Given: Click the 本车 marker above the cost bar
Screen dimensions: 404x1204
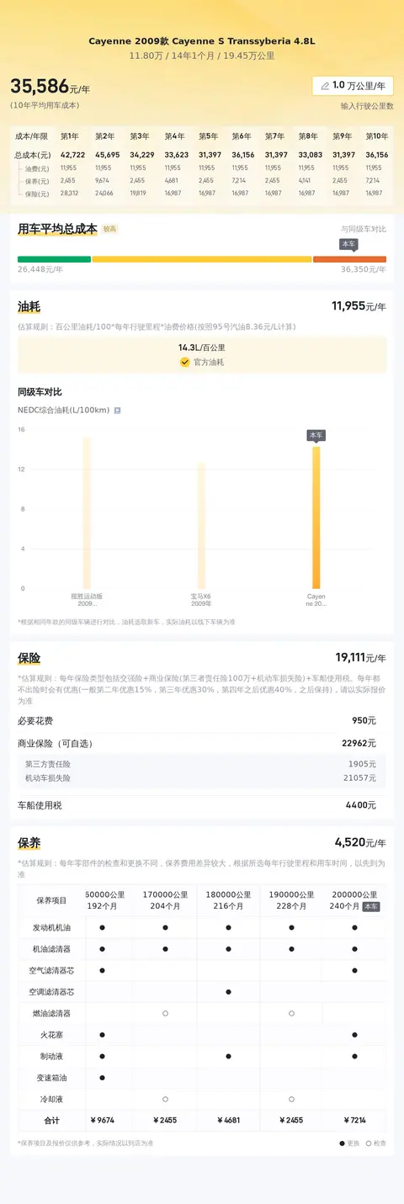Looking at the screenshot, I should (348, 244).
